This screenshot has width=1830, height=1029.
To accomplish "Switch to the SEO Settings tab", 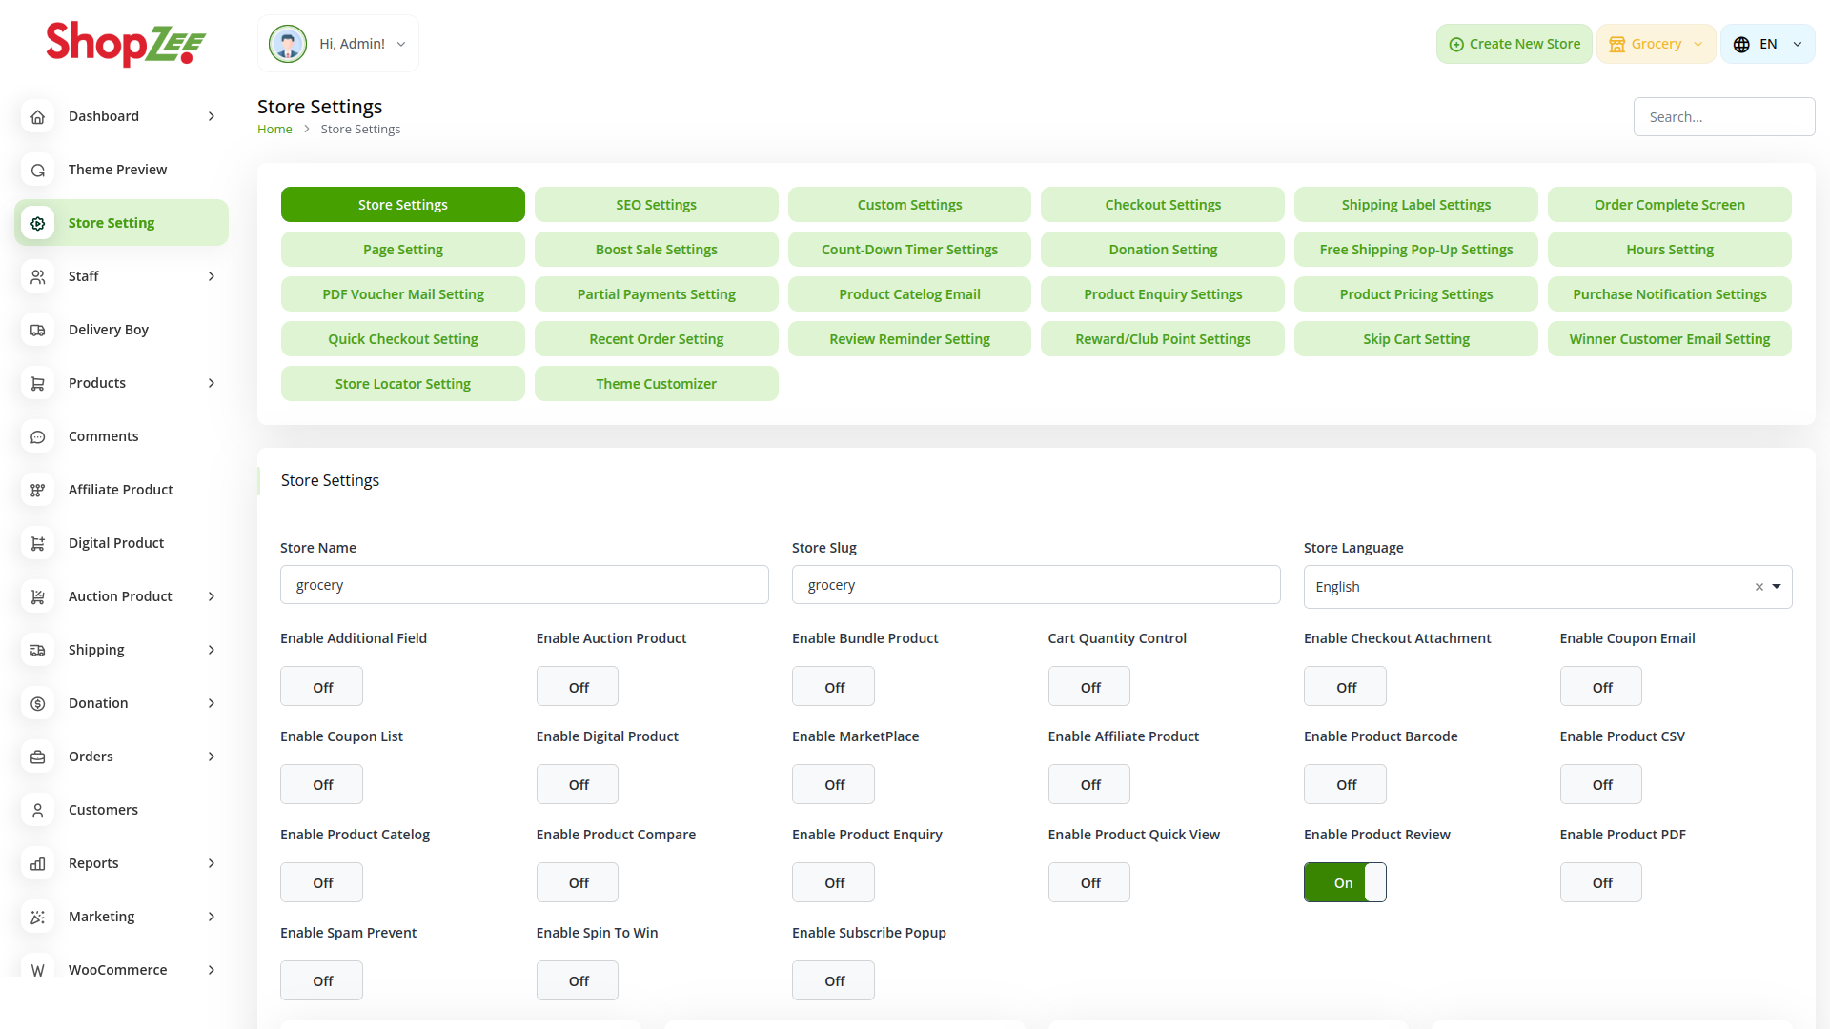I will pos(656,205).
